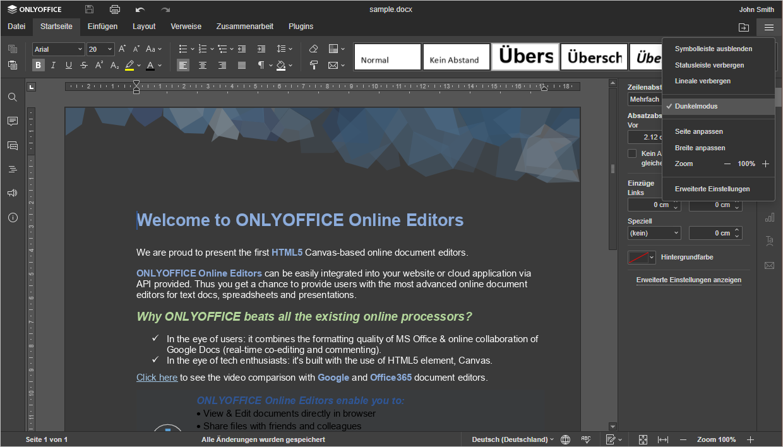Screen dimensions: 783x447
Task: Toggle bold formatting
Action: [x=39, y=65]
